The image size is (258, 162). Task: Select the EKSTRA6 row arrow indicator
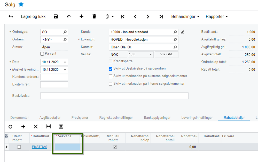coord(6,147)
